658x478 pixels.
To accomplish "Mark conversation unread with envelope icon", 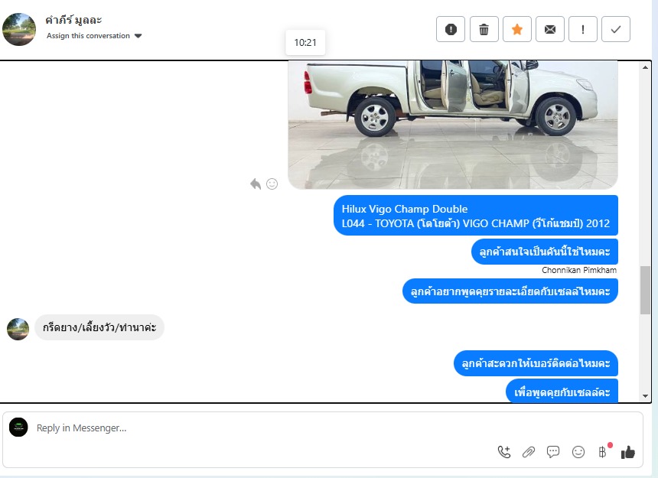I will tap(549, 29).
